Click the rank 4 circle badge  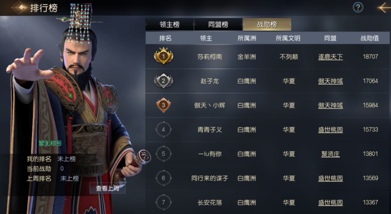point(163,129)
